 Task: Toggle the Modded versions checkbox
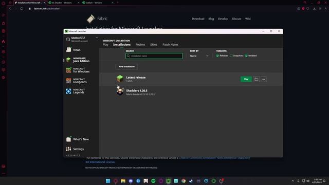point(246,55)
